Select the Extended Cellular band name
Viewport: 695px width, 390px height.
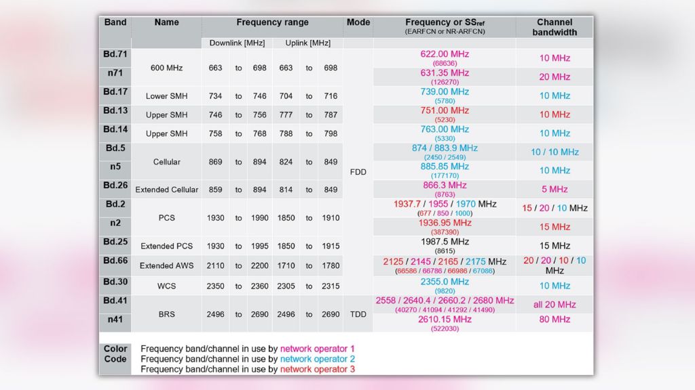166,190
